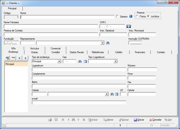
Task: Click the Alterar button
Action: 108,120
